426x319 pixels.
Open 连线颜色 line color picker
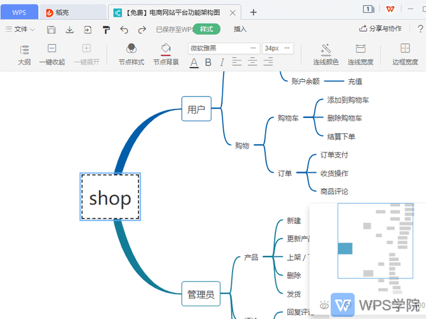tap(326, 55)
